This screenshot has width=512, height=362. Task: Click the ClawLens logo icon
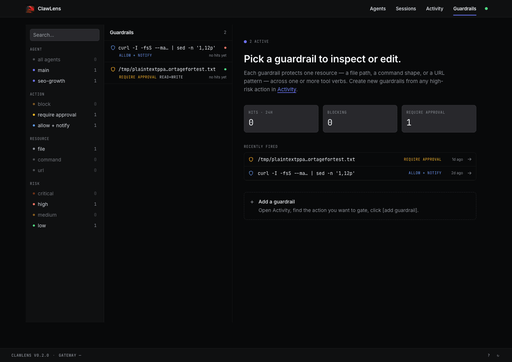[x=30, y=9]
